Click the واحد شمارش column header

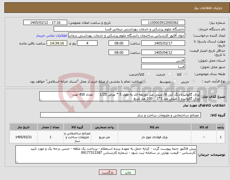(x=104, y=127)
